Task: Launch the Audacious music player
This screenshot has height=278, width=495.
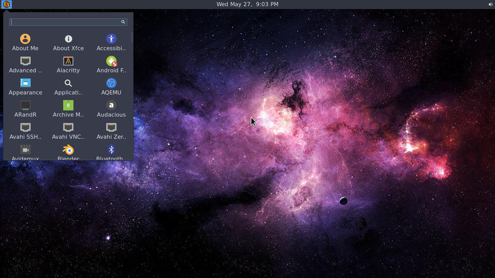Action: [x=111, y=108]
